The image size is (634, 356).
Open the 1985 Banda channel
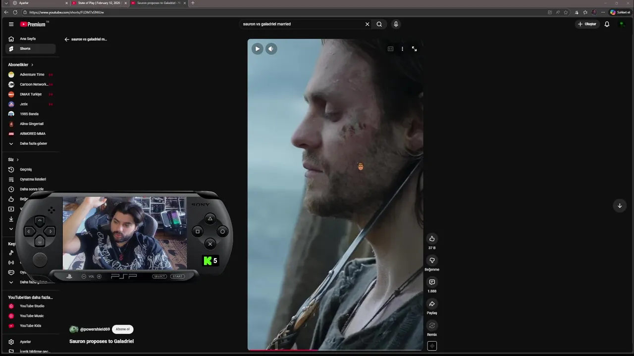(x=31, y=114)
